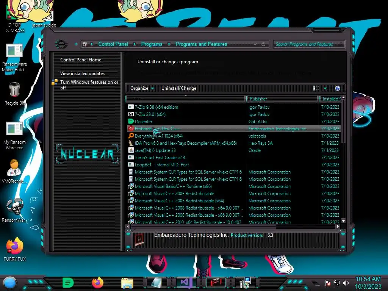The height and width of the screenshot is (291, 388).
Task: Open Firefox from the taskbar
Action: [97, 283]
